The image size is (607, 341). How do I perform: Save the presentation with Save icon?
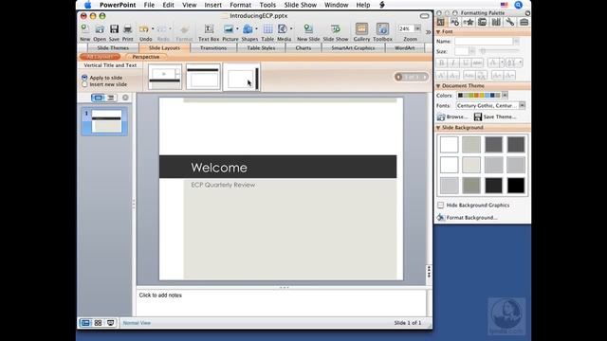pos(114,29)
